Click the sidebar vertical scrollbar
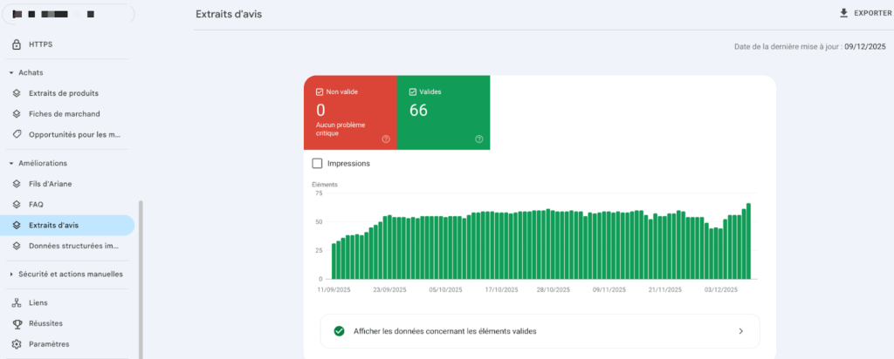 coord(141,279)
